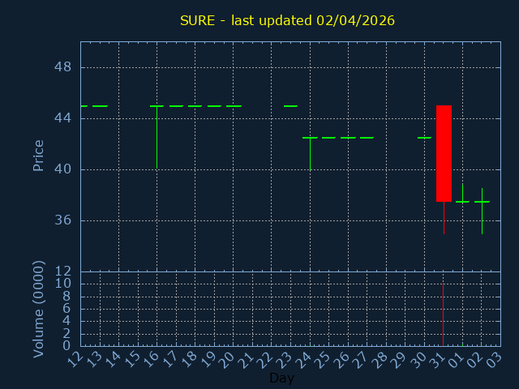The width and height of the screenshot is (519, 389).
Task: Click the 40 price tick label
Action: (x=62, y=169)
